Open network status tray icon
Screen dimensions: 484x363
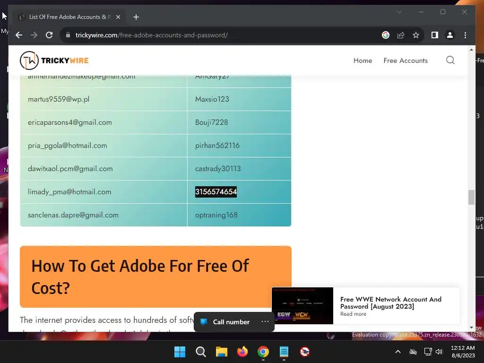(428, 352)
